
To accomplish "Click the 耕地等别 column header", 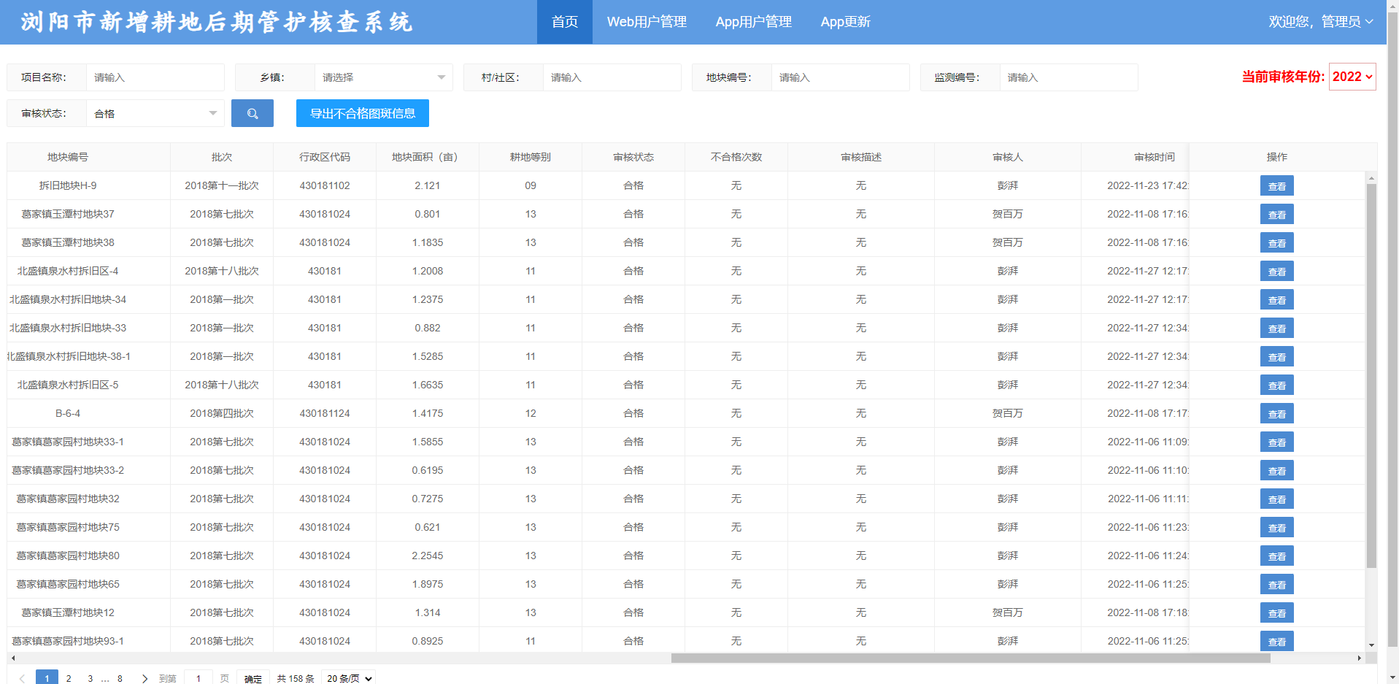I will (531, 157).
